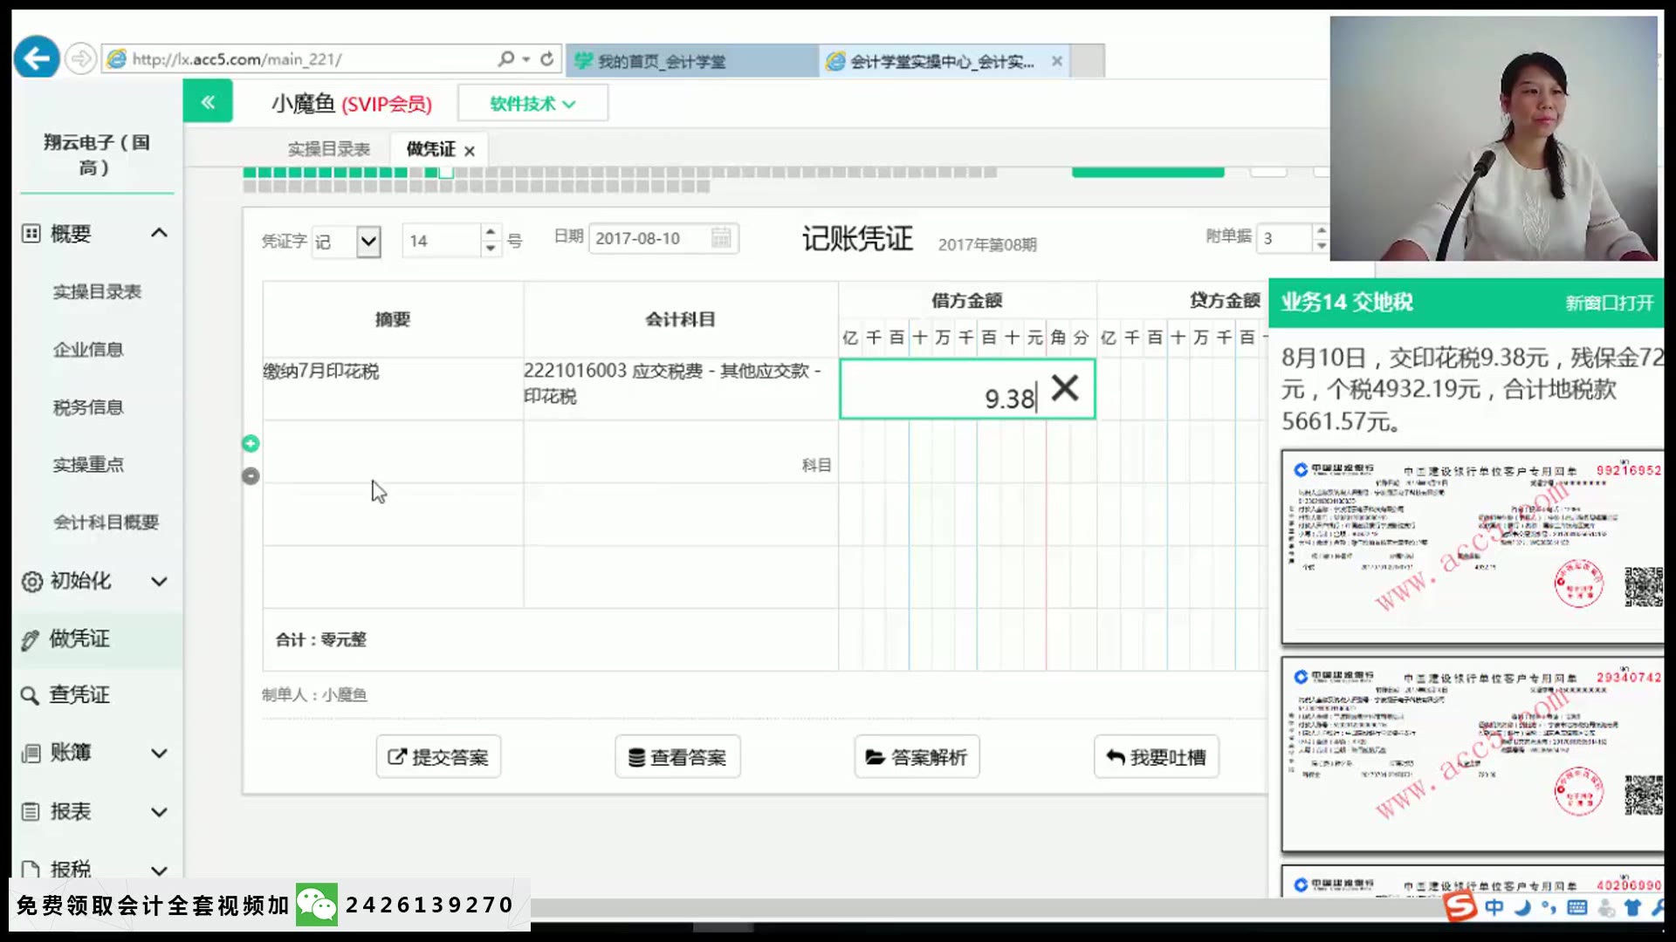Viewport: 1676px width, 942px height.
Task: Click the gray remove row minus icon
Action: coord(251,476)
